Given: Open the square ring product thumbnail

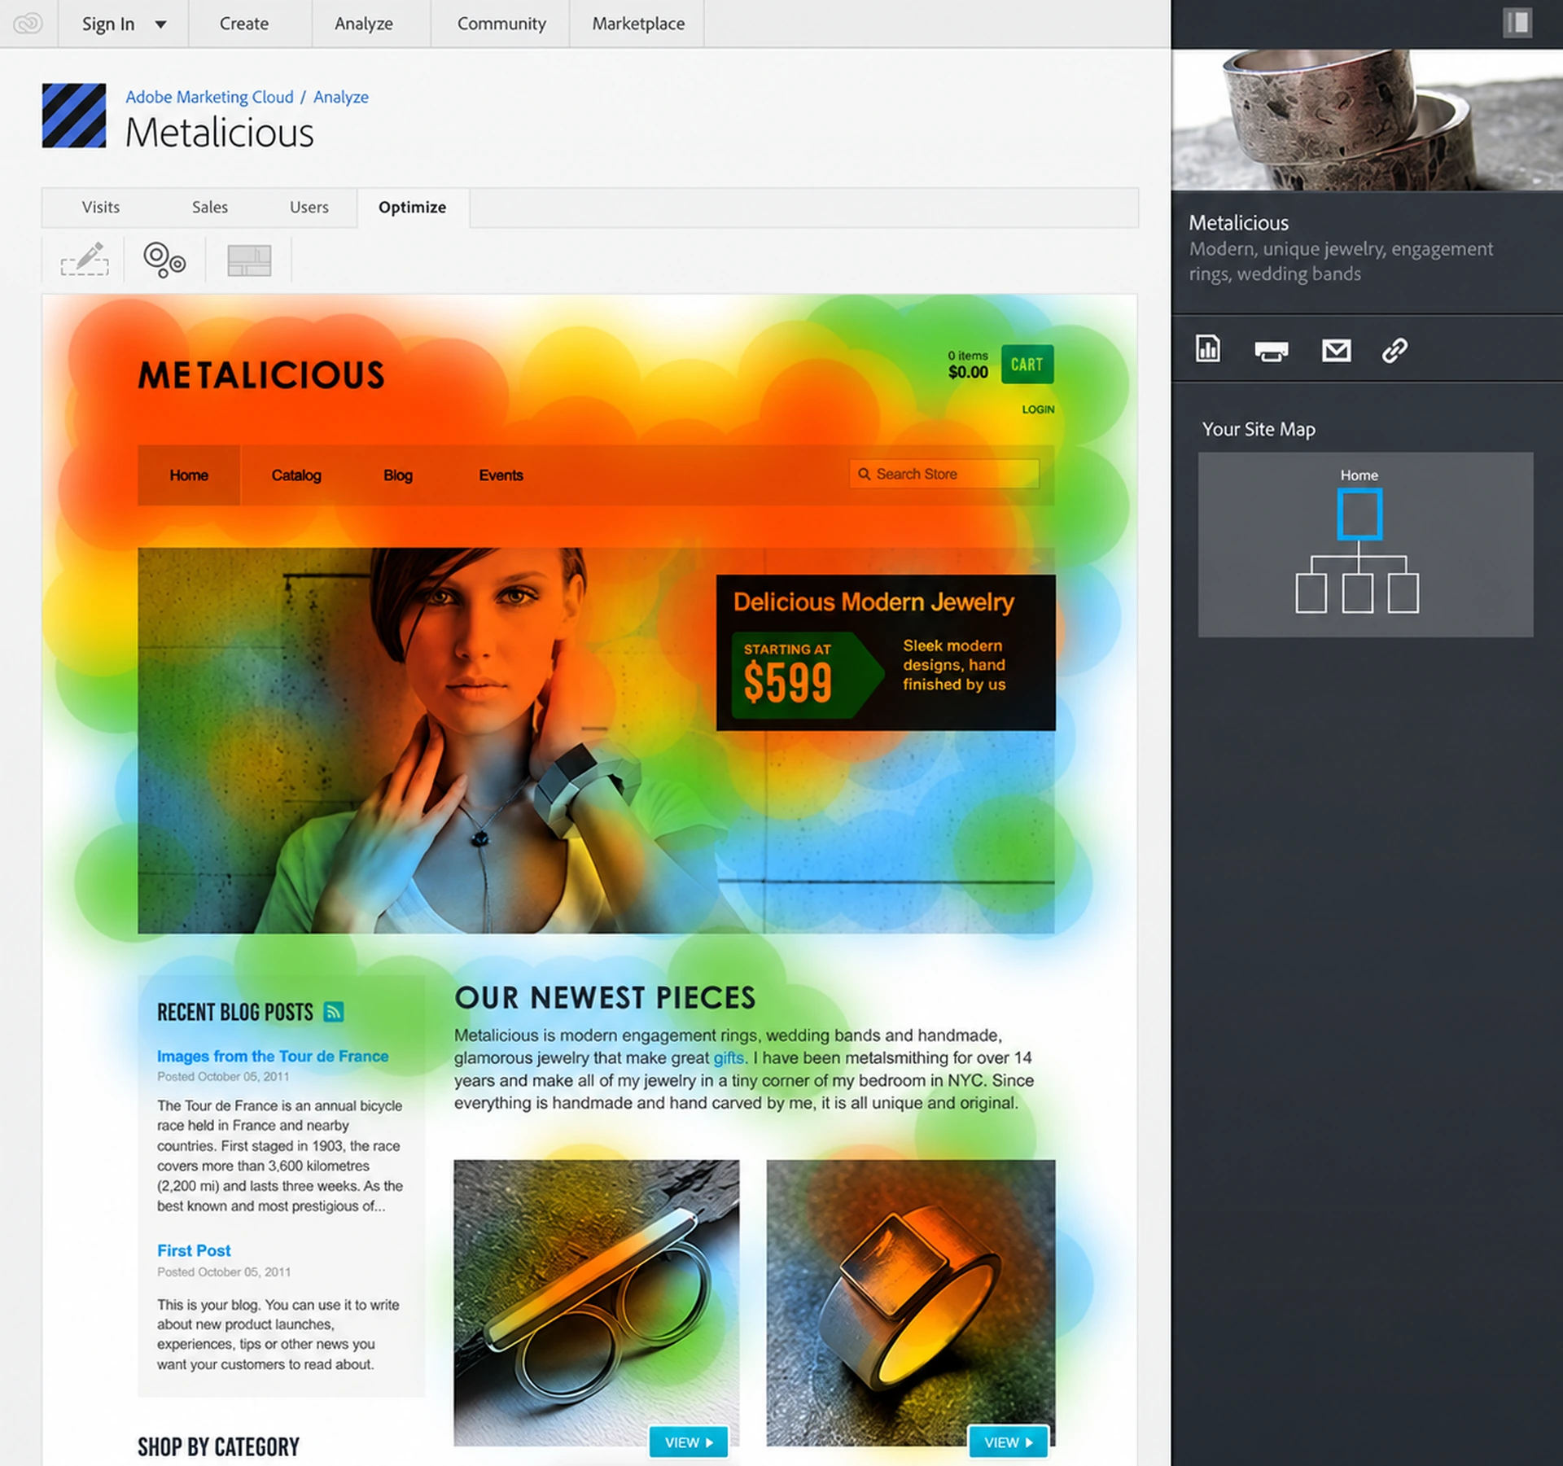Looking at the screenshot, I should pyautogui.click(x=911, y=1302).
